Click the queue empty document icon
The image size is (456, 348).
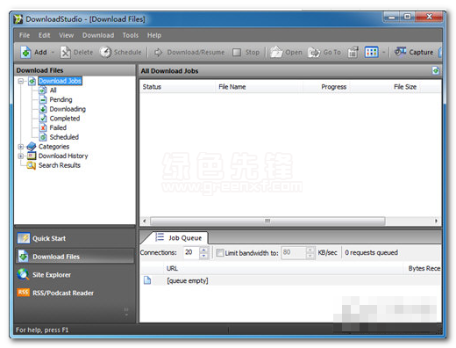(x=147, y=280)
